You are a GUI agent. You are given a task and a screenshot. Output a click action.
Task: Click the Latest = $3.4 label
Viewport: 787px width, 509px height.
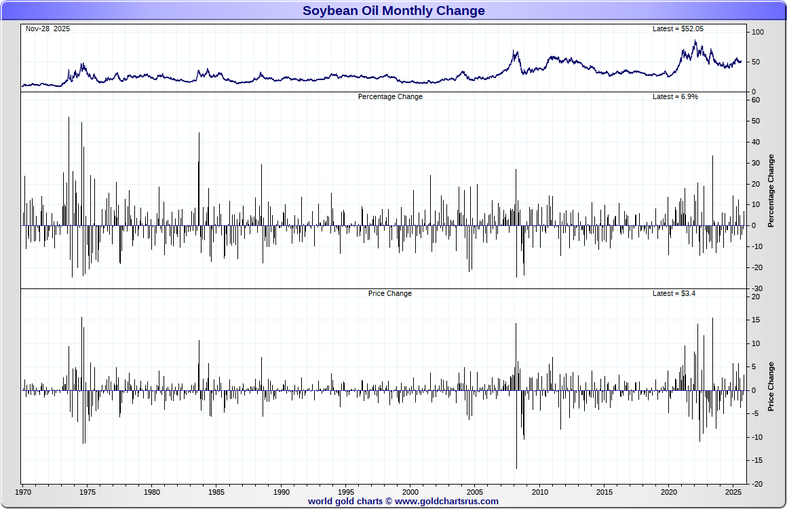click(674, 293)
